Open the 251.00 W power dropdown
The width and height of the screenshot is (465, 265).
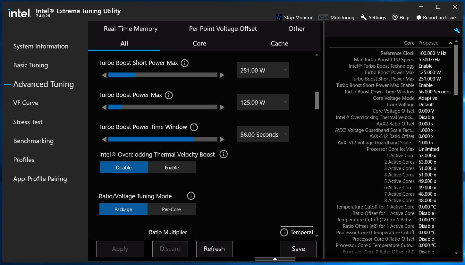pos(263,70)
